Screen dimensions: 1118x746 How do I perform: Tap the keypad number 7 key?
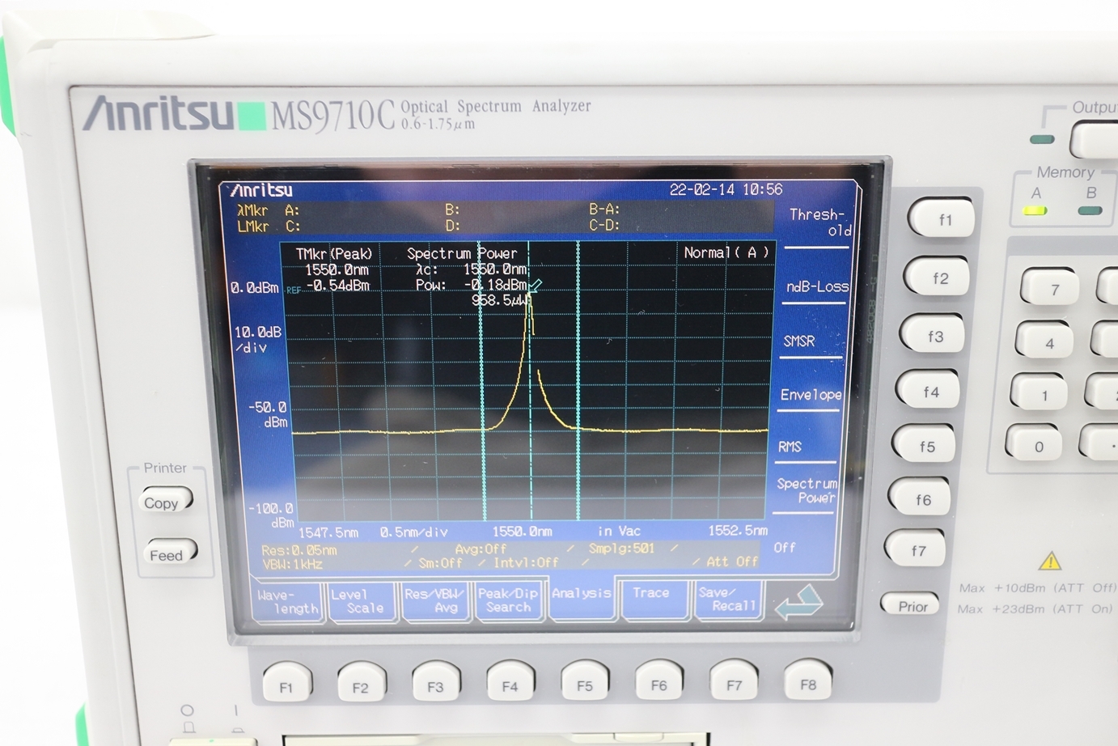[x=1051, y=289]
